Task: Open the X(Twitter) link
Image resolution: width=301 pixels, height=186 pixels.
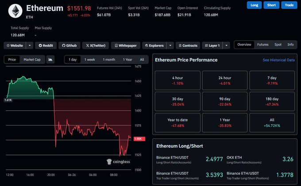Action: [x=96, y=46]
